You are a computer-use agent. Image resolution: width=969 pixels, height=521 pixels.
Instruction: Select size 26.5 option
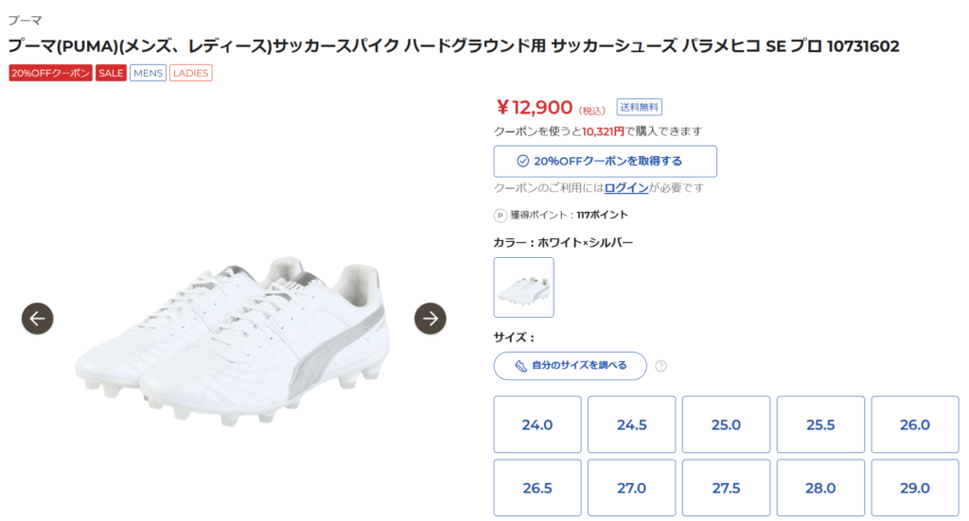537,488
